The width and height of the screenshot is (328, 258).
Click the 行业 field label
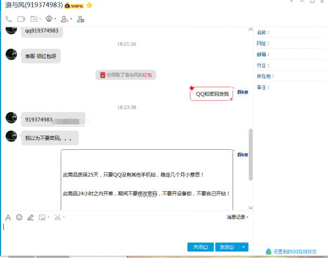pyautogui.click(x=263, y=66)
